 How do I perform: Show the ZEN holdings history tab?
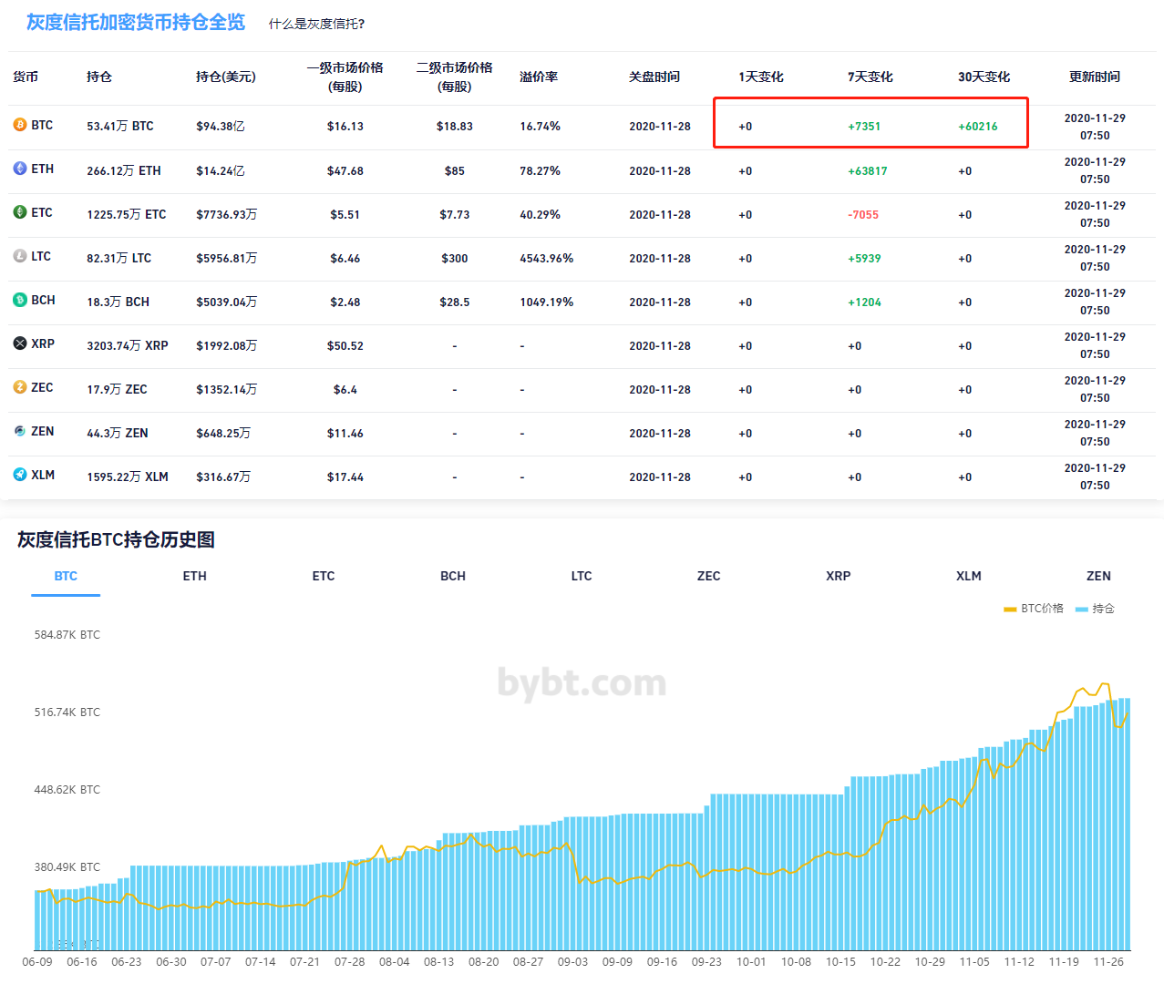point(1098,576)
